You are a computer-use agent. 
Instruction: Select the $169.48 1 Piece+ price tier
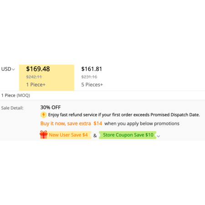point(46,77)
